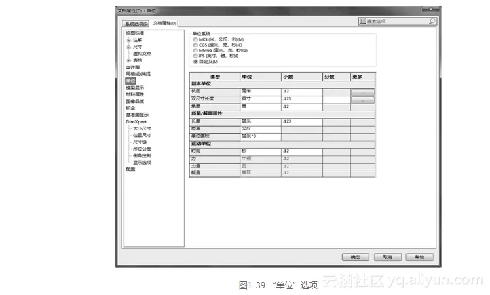
Task: Open decimals dropdown .12 in 角度 row
Action: click(x=302, y=106)
